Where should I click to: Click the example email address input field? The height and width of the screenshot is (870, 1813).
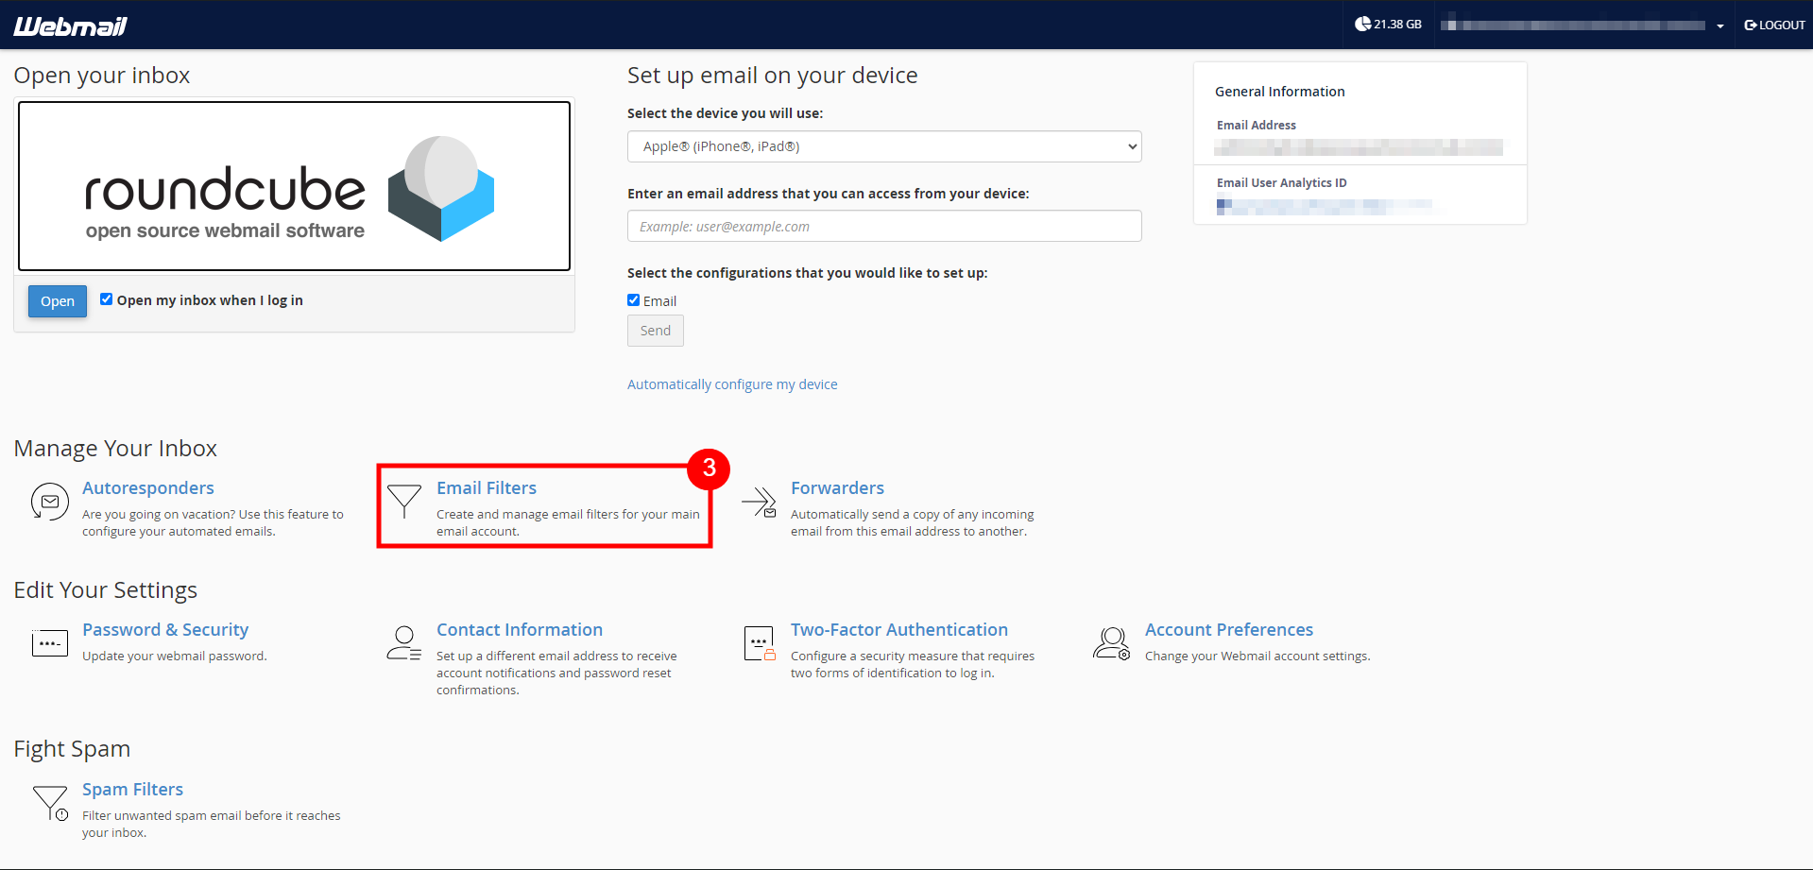pos(883,226)
